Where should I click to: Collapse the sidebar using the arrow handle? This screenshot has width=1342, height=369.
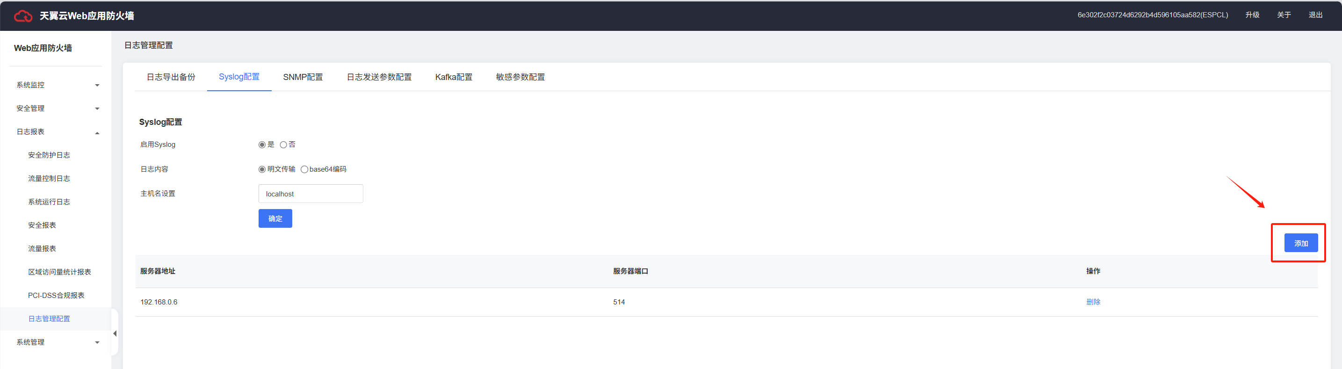(115, 333)
